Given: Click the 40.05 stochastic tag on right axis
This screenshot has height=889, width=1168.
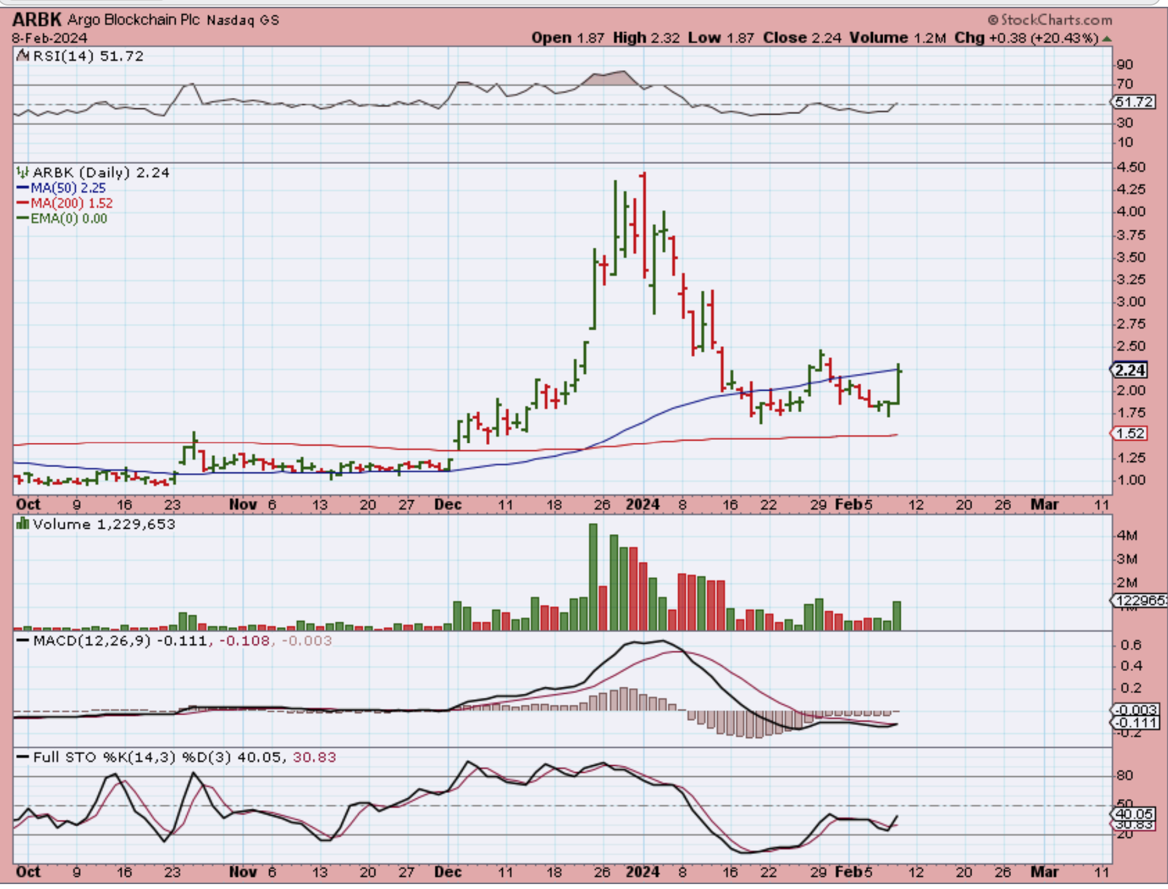Looking at the screenshot, I should [x=1134, y=814].
